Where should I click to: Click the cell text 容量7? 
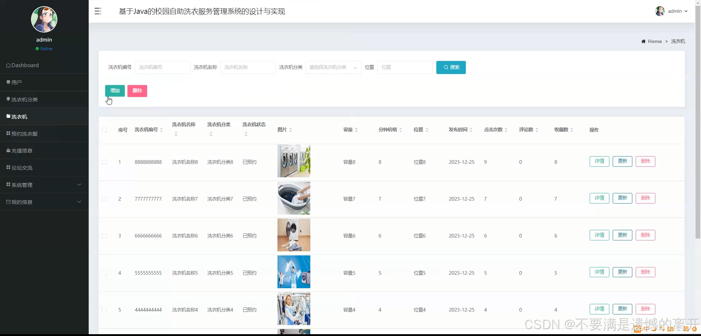(x=349, y=199)
